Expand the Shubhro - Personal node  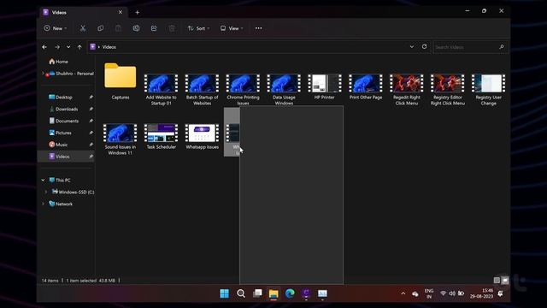[x=43, y=74]
